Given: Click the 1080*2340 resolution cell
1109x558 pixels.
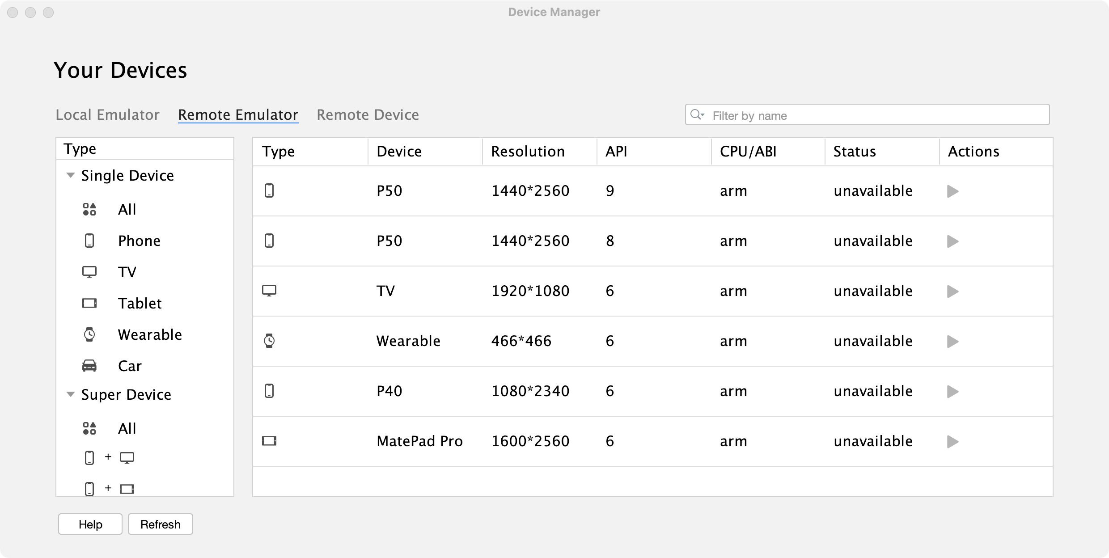Looking at the screenshot, I should [530, 391].
